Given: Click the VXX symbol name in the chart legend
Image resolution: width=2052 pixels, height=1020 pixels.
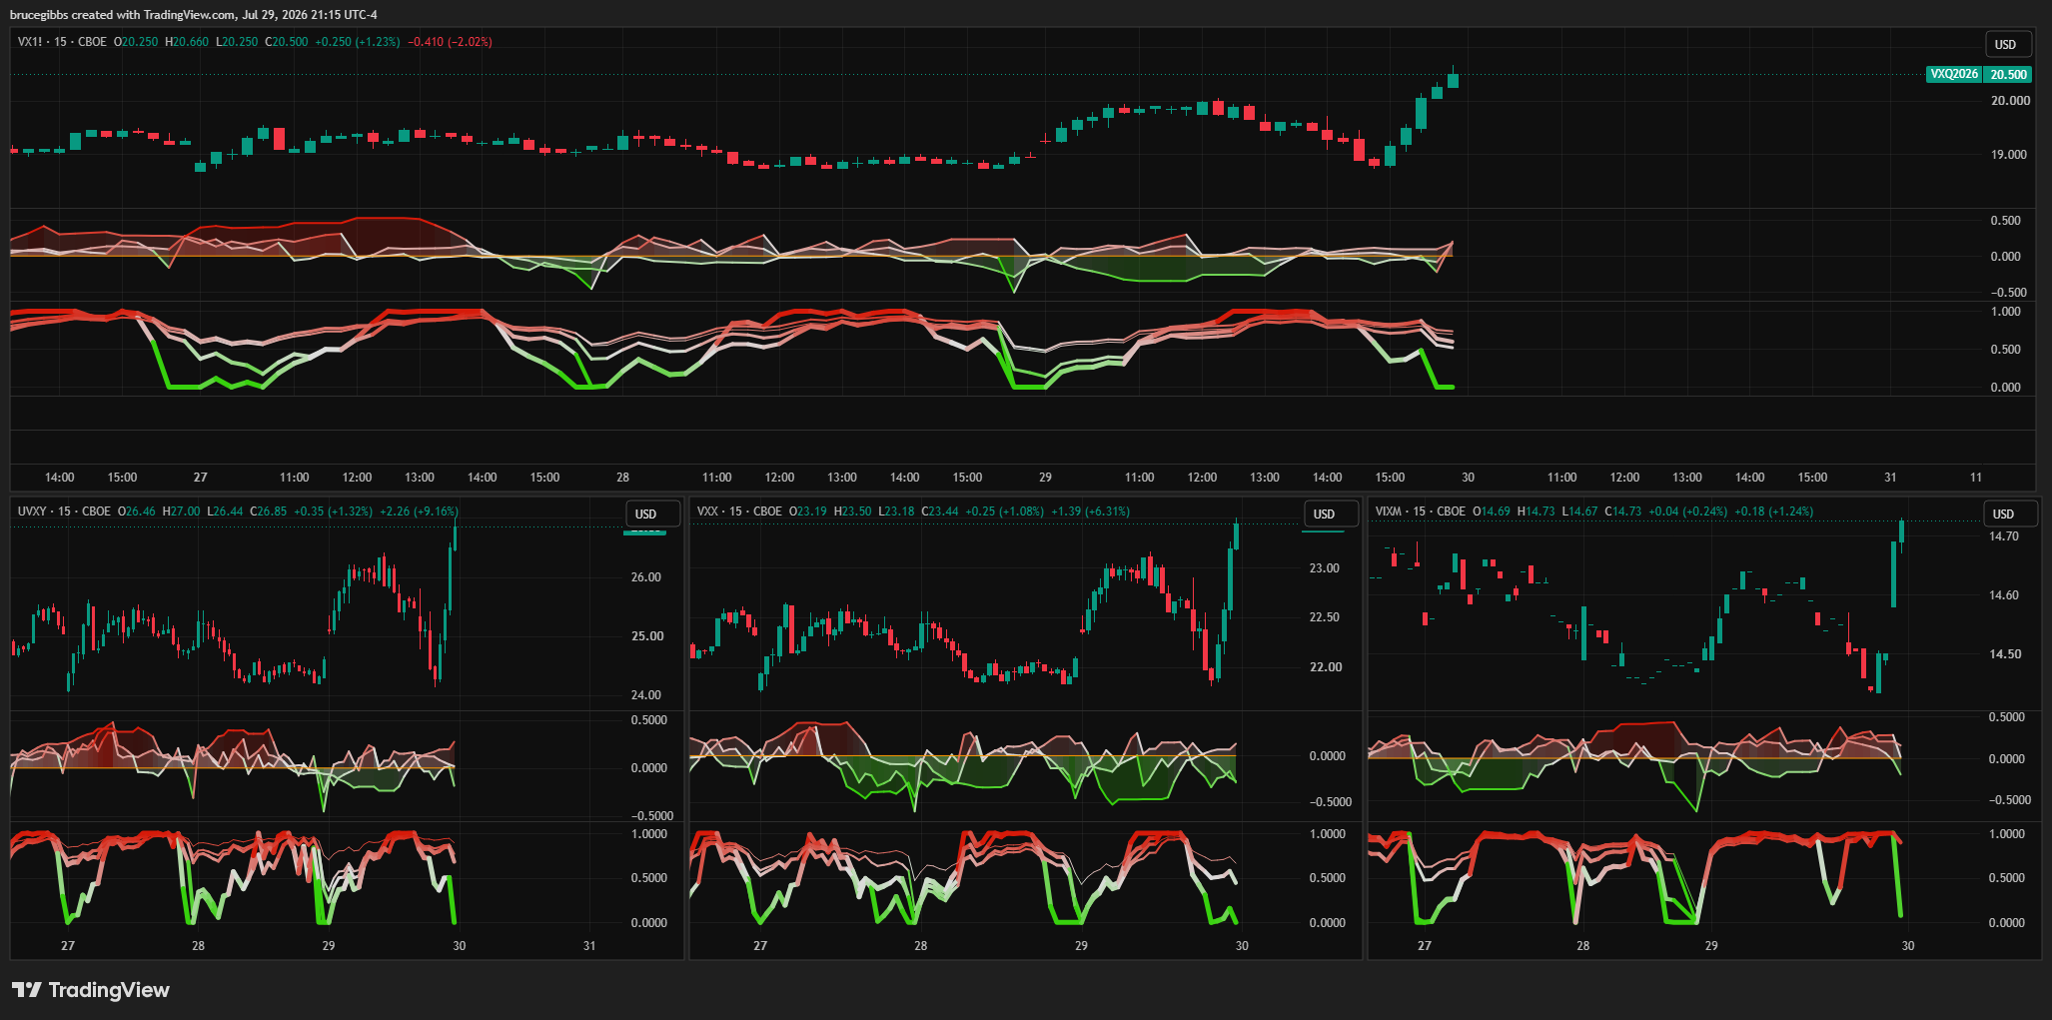Looking at the screenshot, I should click(x=707, y=511).
